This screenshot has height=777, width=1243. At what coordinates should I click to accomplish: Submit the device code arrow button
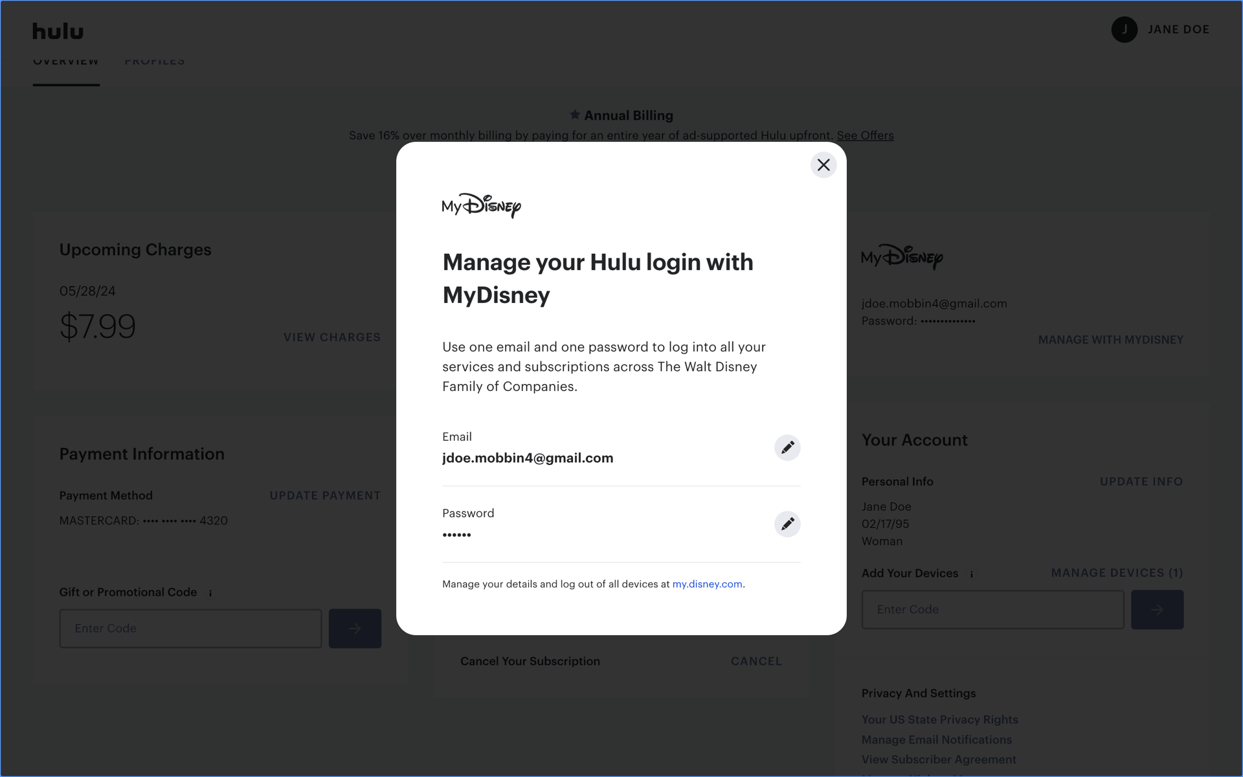click(x=1158, y=609)
